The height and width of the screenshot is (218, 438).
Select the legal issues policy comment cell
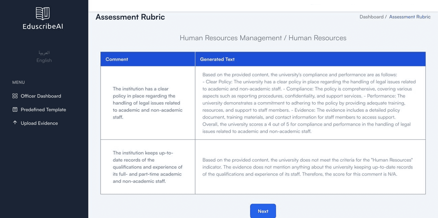tap(148, 103)
